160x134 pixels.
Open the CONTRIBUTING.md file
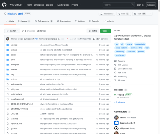(19, 109)
